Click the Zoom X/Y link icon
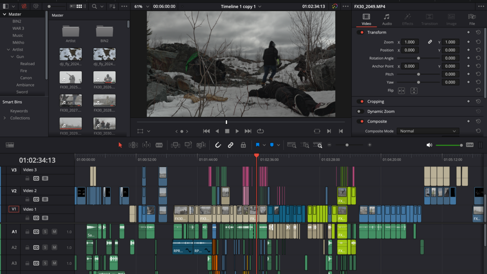 click(430, 42)
